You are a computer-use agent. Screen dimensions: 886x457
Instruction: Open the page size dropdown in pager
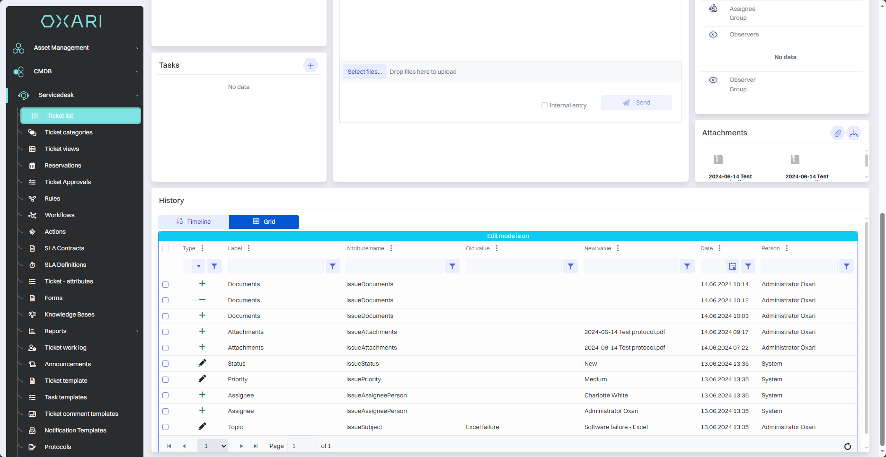coord(213,446)
